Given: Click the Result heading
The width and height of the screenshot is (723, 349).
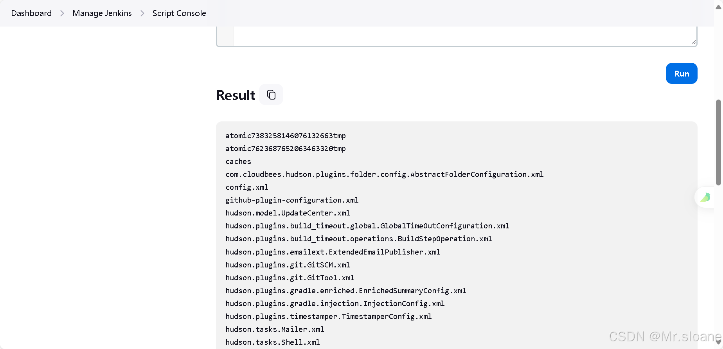Looking at the screenshot, I should coord(236,95).
